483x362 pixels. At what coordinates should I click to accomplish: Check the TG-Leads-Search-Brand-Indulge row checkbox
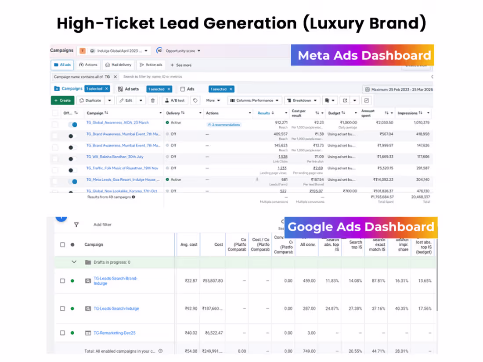coord(62,281)
